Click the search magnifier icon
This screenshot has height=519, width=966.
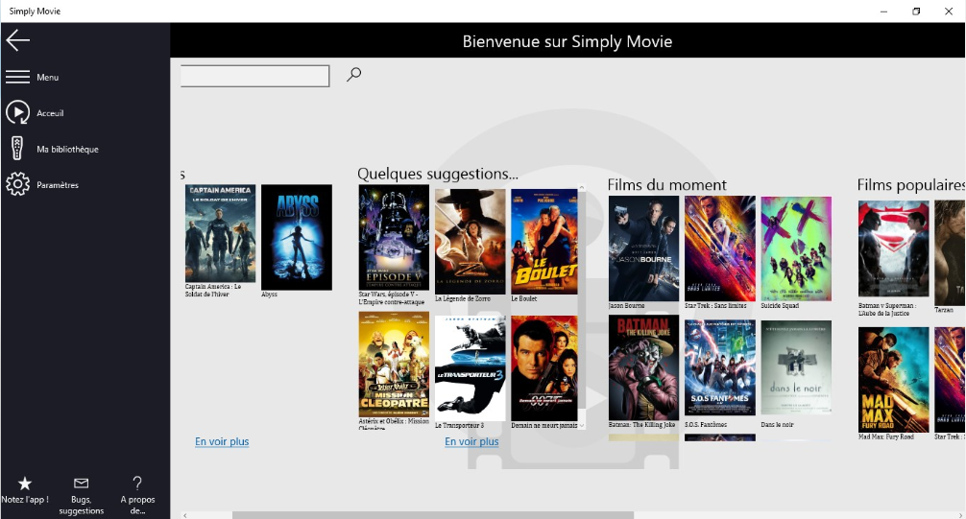[353, 75]
